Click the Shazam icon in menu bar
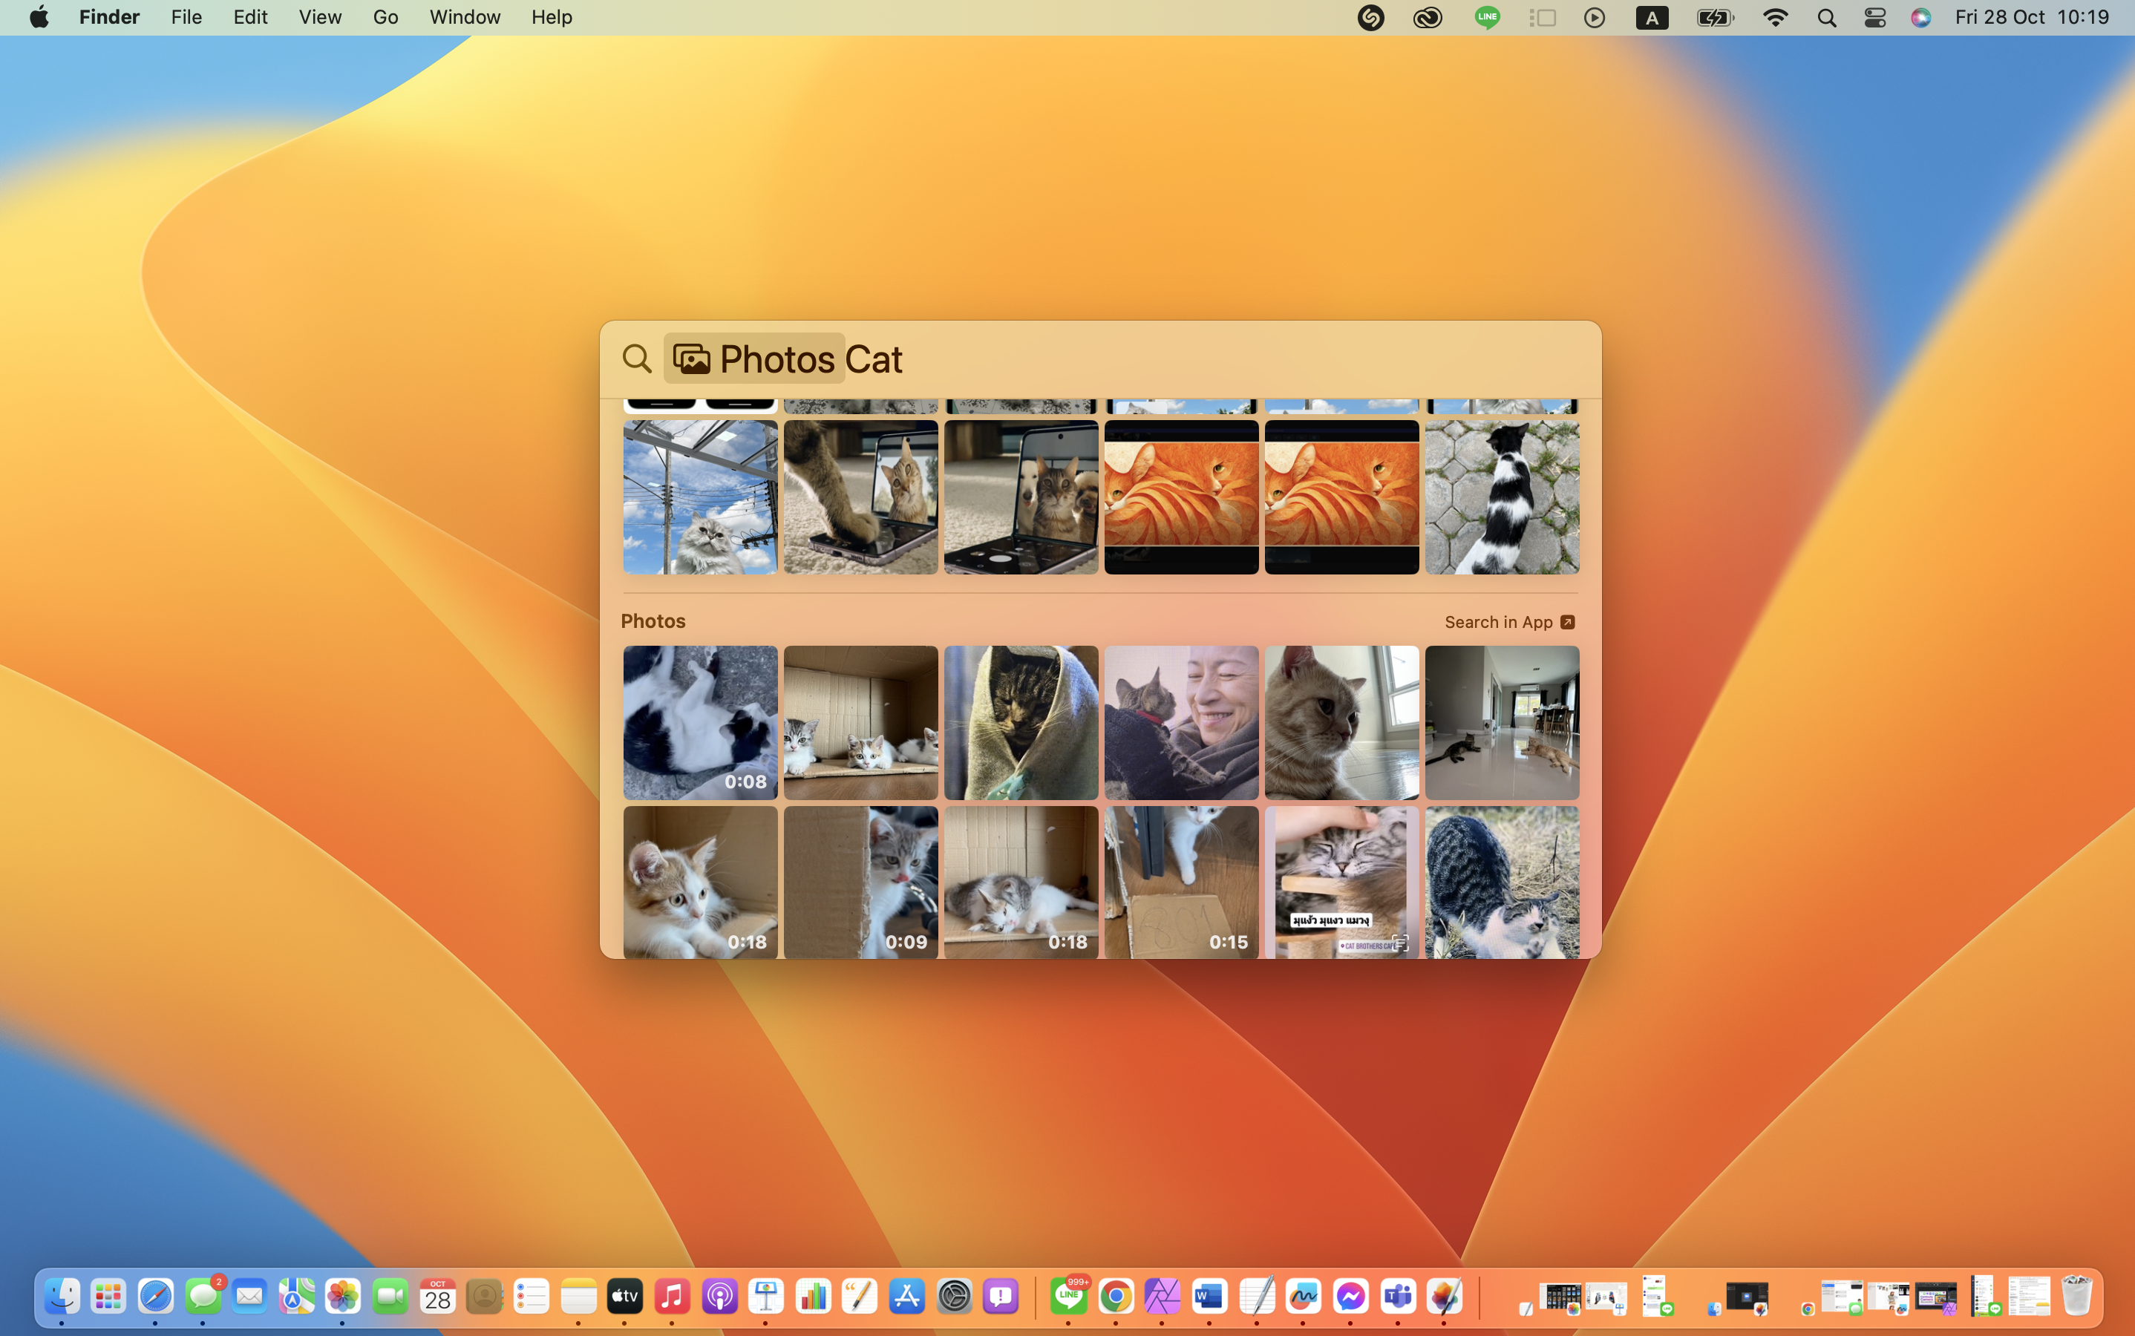 point(1370,18)
